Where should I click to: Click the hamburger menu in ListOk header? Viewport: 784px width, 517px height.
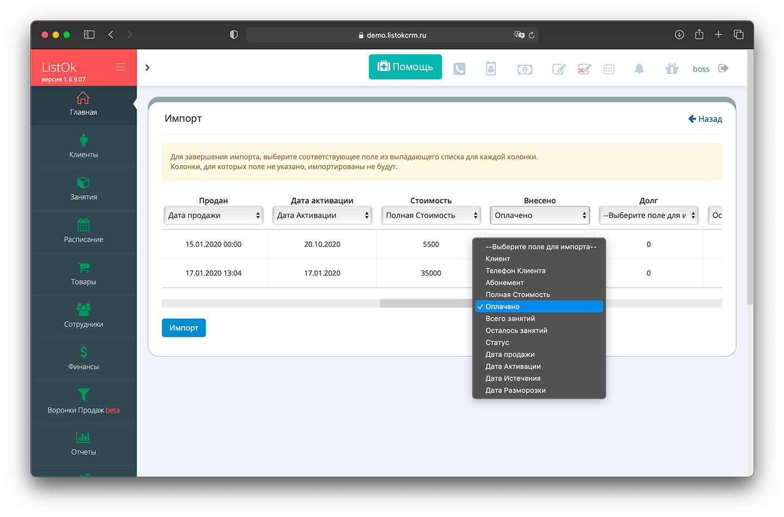click(x=120, y=67)
